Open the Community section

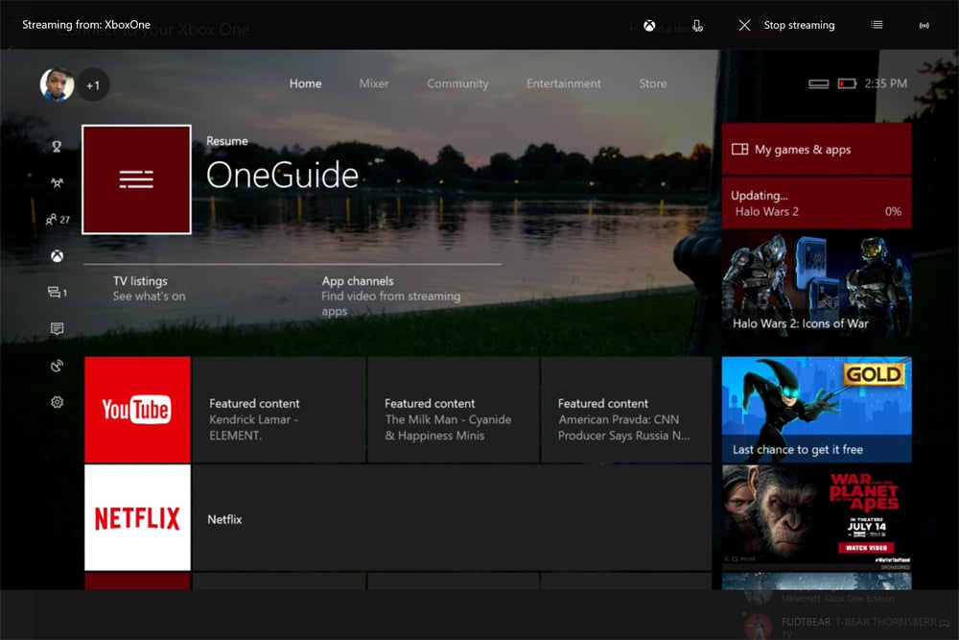457,83
